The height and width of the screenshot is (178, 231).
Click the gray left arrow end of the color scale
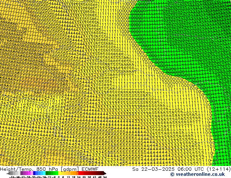tap(8, 173)
